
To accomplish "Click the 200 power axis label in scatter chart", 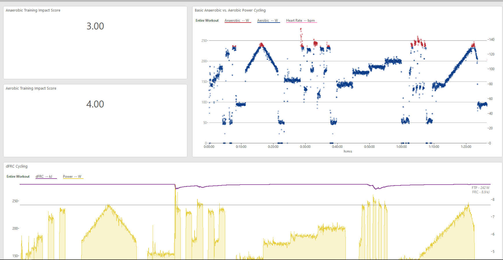I will coord(204,61).
